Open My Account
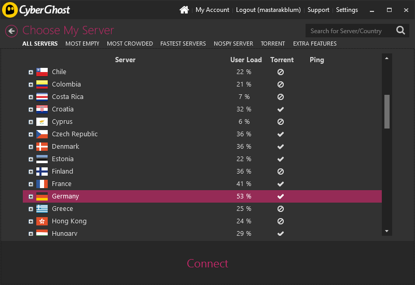Viewport: 415px width, 285px height. 212,10
